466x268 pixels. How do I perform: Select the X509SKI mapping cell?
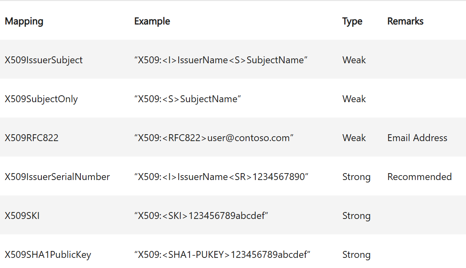coord(22,216)
